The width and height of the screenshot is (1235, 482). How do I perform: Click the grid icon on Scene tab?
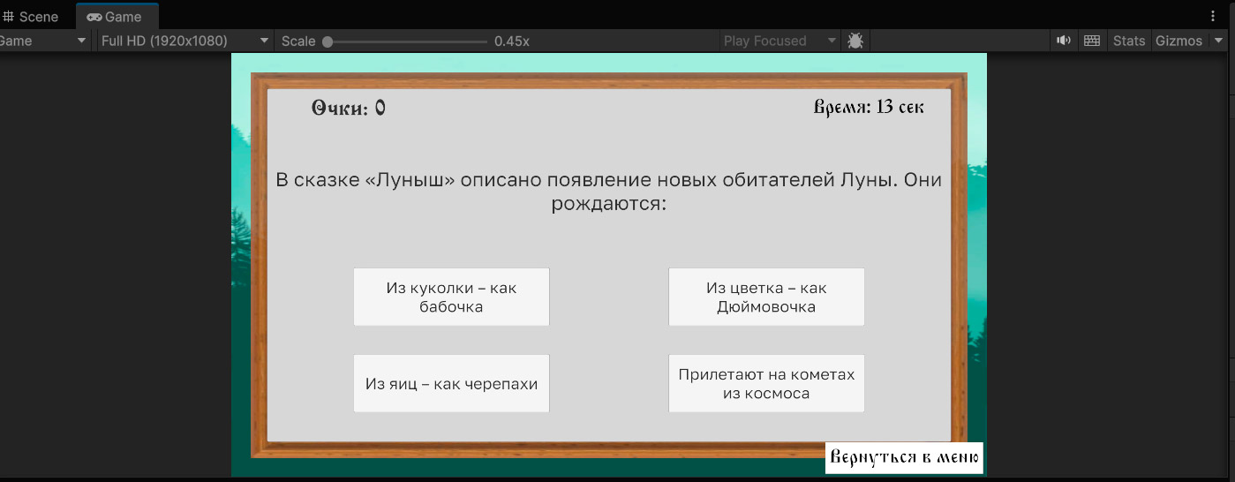[x=9, y=17]
